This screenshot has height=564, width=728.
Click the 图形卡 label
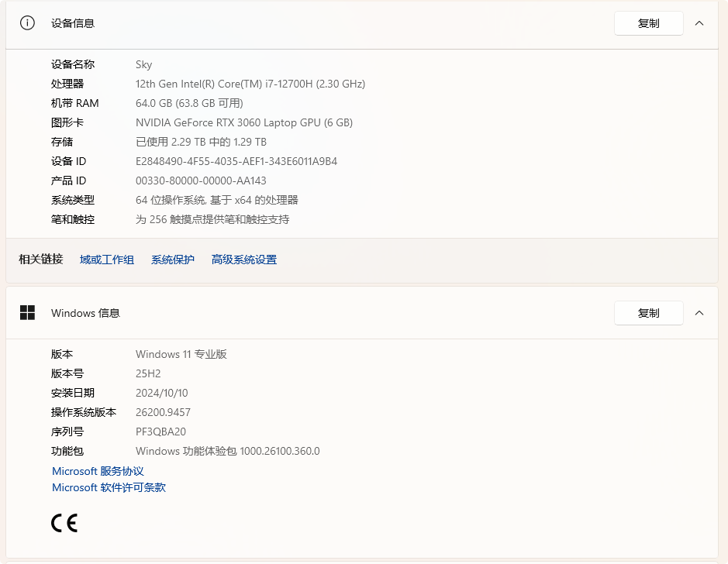[67, 122]
